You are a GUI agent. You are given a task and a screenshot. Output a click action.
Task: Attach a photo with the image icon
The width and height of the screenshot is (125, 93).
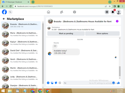(52, 83)
